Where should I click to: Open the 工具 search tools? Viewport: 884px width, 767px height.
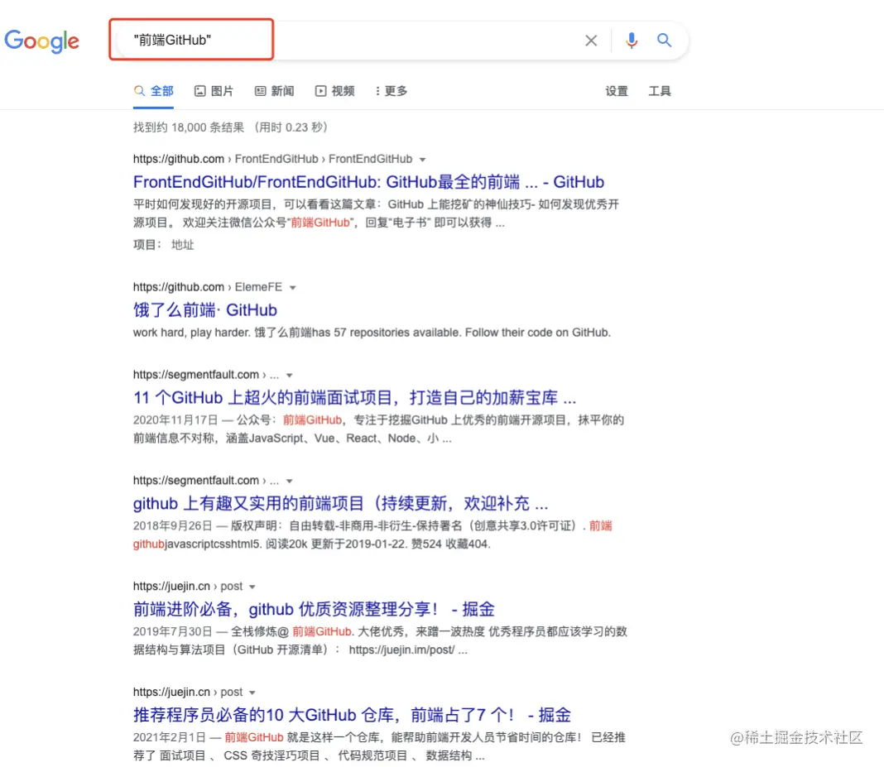pyautogui.click(x=660, y=91)
